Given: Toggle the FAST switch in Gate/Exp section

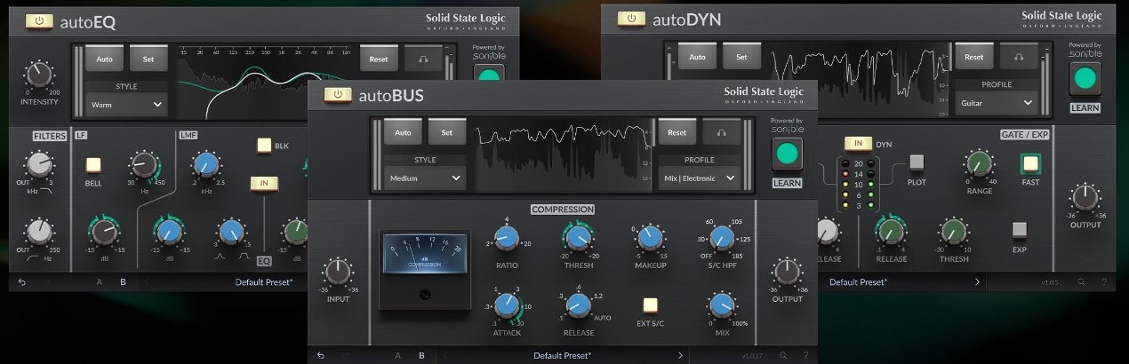Looking at the screenshot, I should (1030, 163).
